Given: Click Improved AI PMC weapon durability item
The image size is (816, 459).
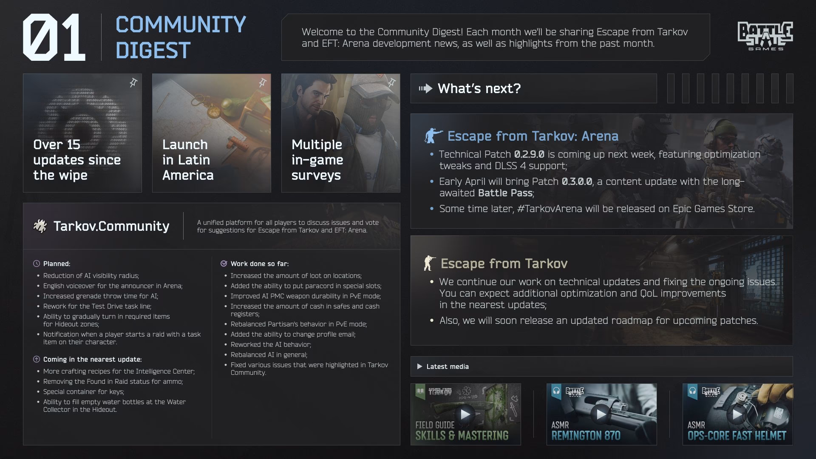Looking at the screenshot, I should [x=306, y=296].
